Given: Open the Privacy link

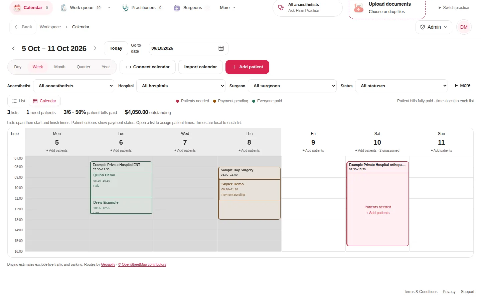Looking at the screenshot, I should [449, 292].
